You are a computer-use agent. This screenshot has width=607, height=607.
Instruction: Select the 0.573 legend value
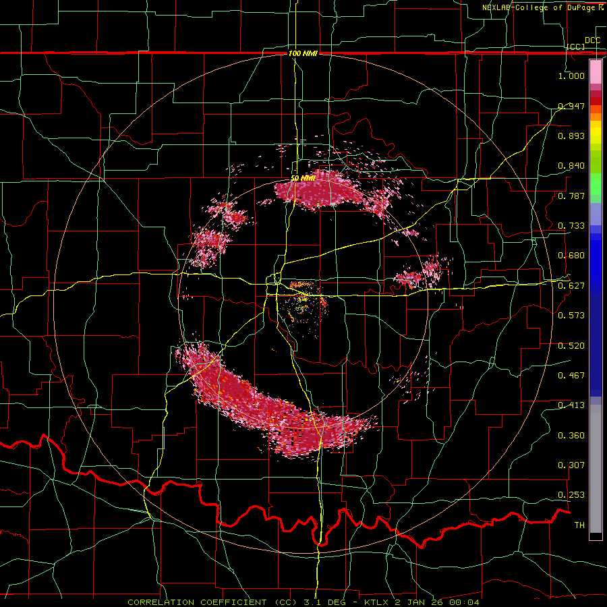point(571,316)
